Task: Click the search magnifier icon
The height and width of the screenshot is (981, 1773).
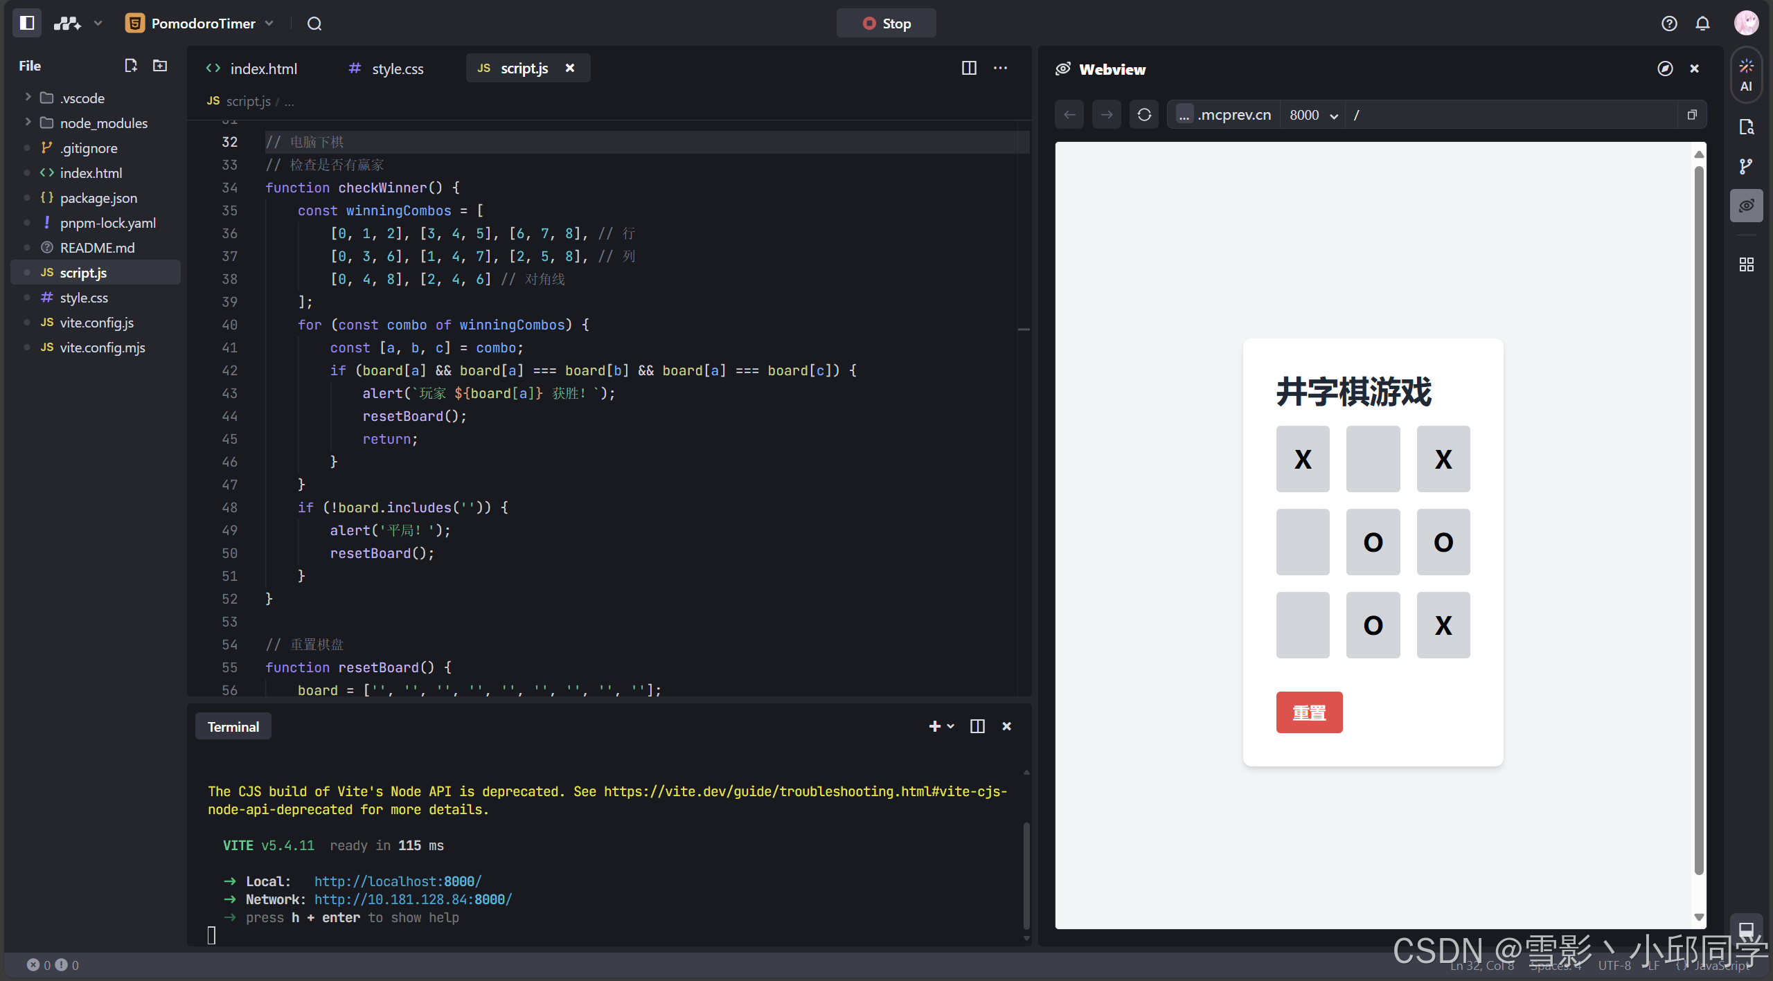Action: coord(314,24)
